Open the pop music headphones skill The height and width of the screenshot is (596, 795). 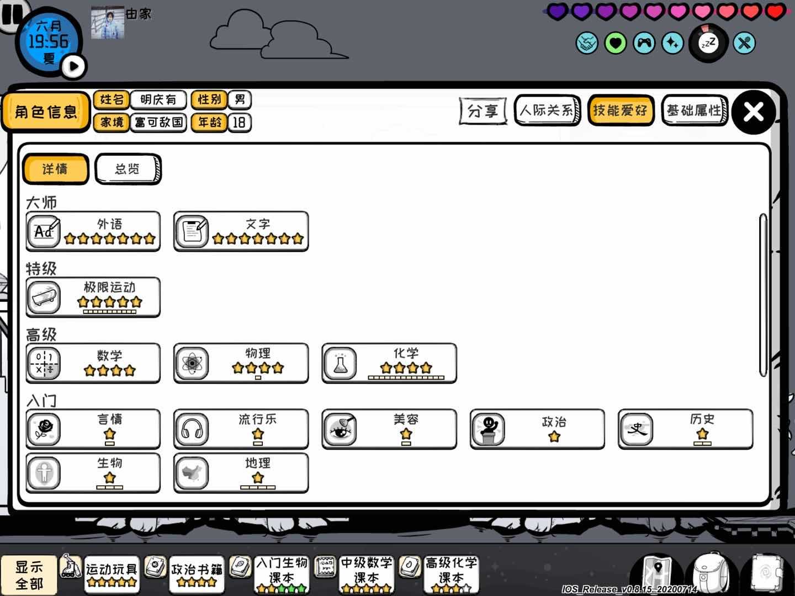(x=241, y=429)
